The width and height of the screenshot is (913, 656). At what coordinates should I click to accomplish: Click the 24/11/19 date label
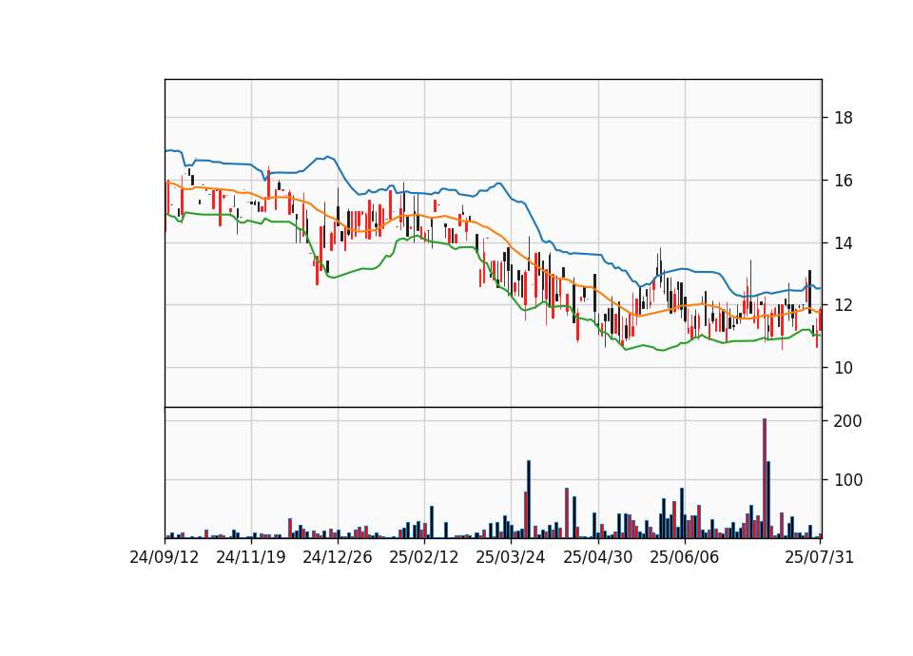click(251, 557)
